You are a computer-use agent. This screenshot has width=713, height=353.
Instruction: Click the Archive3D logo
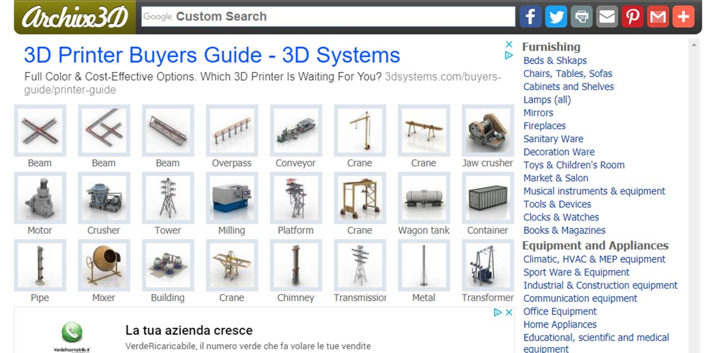(x=75, y=17)
